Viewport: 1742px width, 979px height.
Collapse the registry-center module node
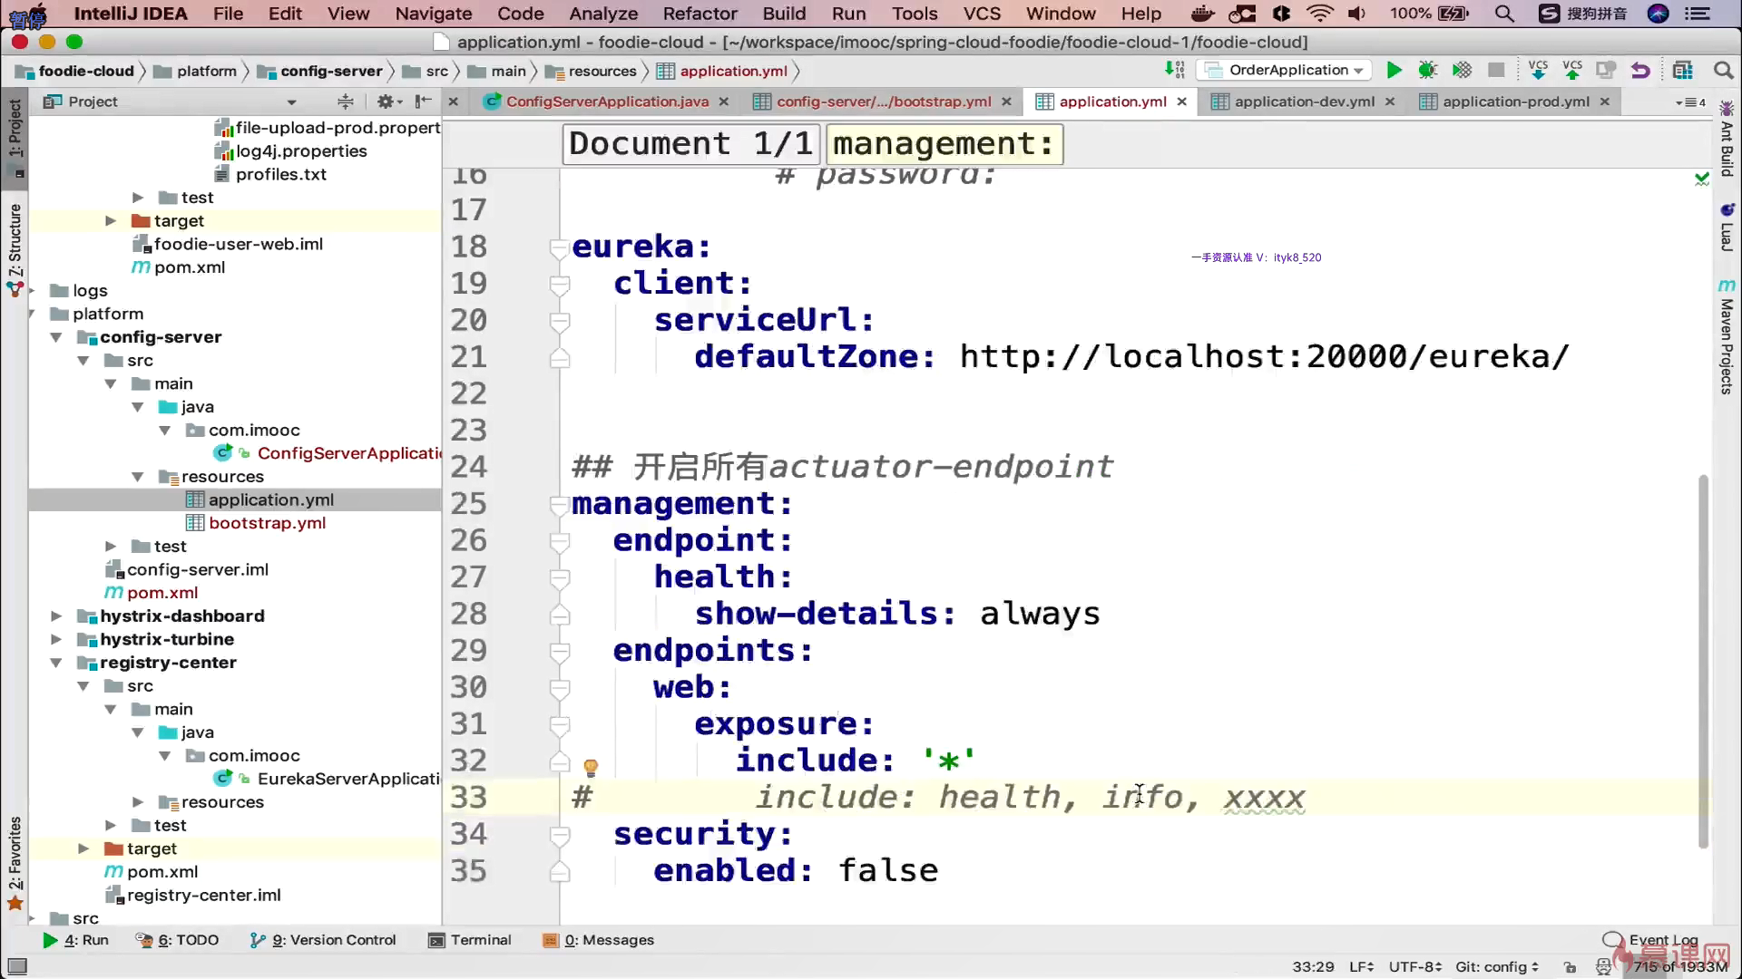point(56,663)
